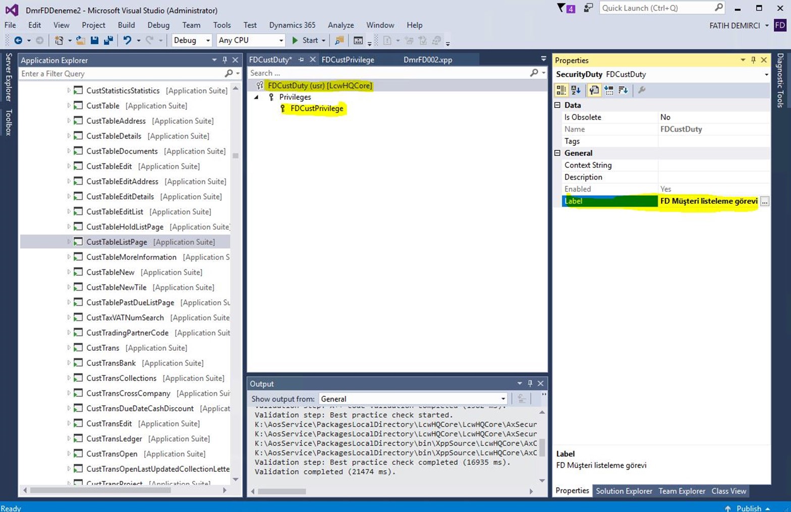Sort properties alphabetically
The height and width of the screenshot is (512, 791).
click(576, 90)
